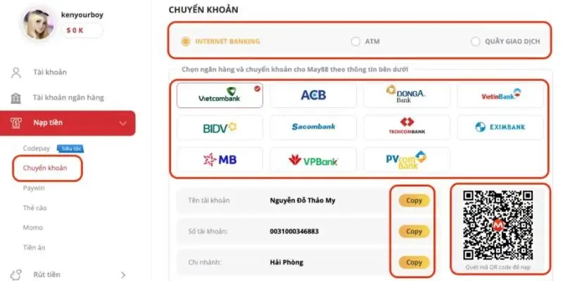Viewport: 563px width, 281px height.
Task: Select the Internet Banking radio option
Action: (186, 41)
